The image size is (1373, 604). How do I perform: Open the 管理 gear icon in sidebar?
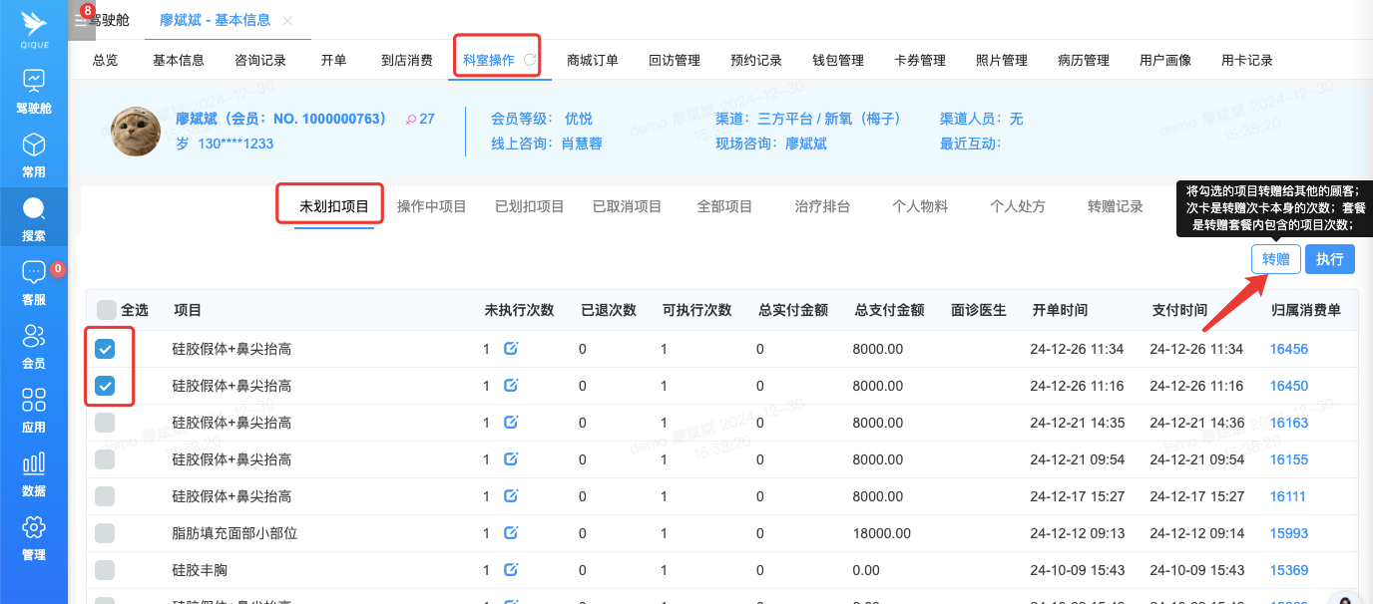coord(34,529)
